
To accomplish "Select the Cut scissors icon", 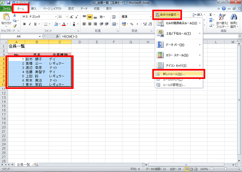I will coord(15,15).
